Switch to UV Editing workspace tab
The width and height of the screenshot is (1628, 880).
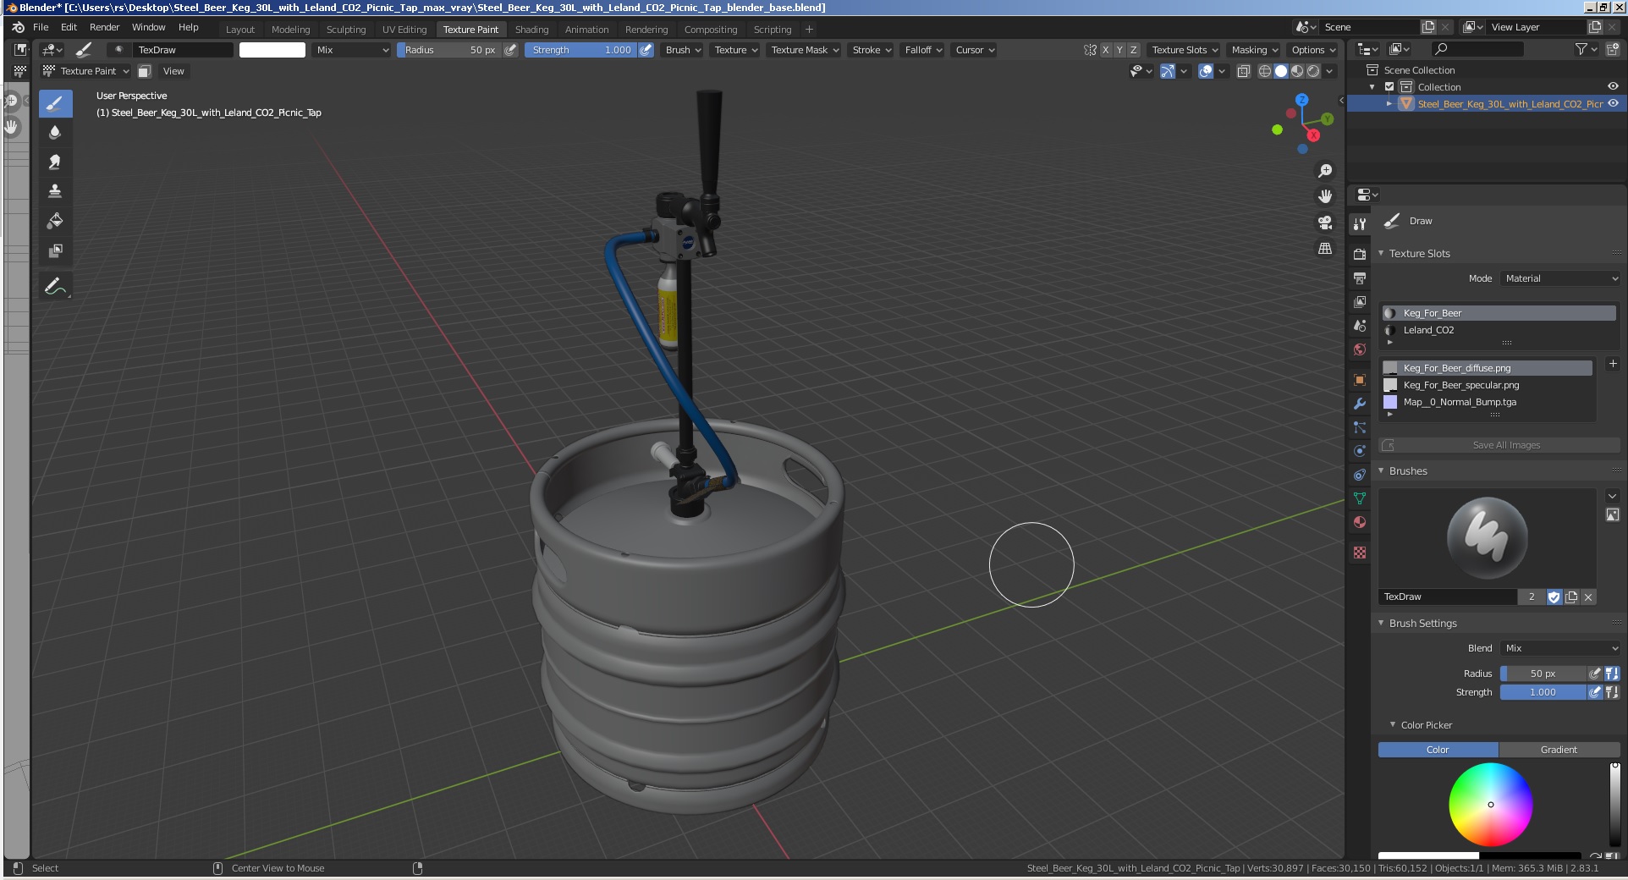point(404,30)
